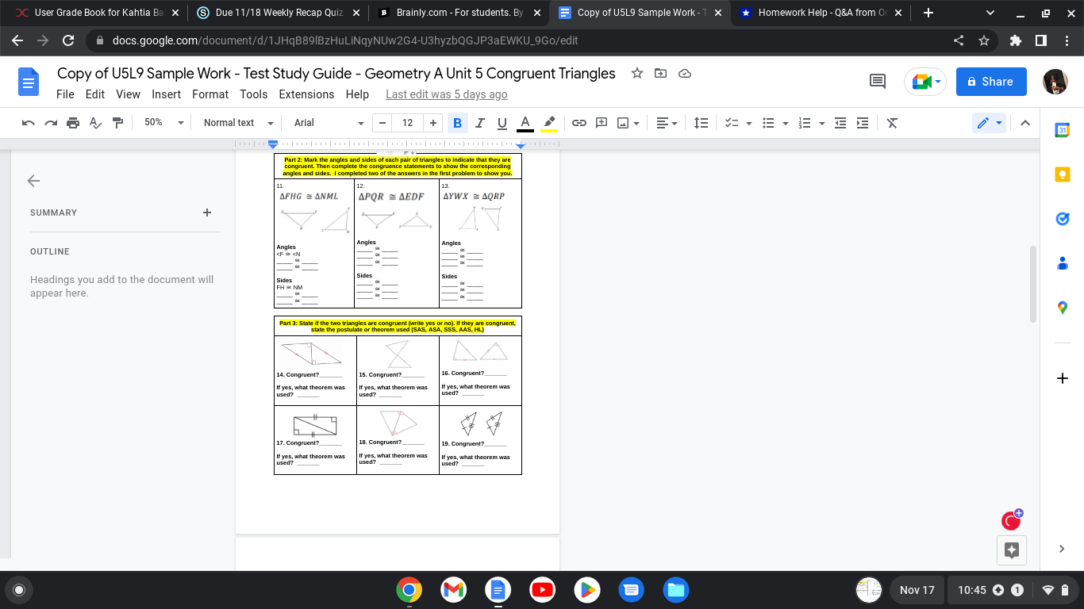Insert an image using the toolbar

pyautogui.click(x=623, y=123)
